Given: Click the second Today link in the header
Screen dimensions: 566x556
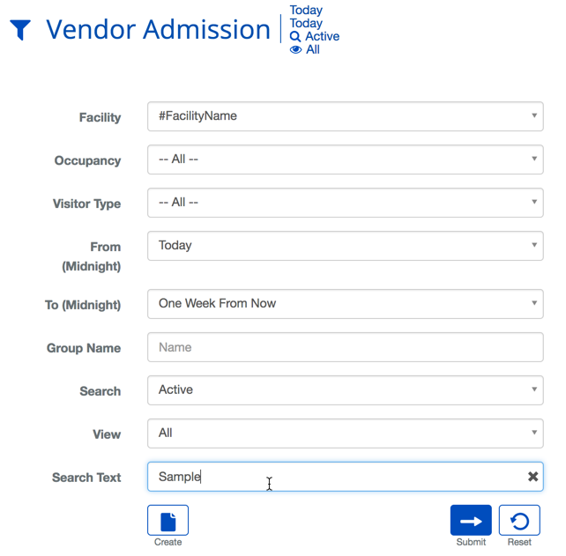Looking at the screenshot, I should point(306,24).
